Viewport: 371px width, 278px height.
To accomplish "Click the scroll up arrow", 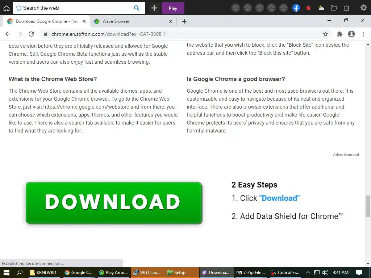I will pos(368,44).
